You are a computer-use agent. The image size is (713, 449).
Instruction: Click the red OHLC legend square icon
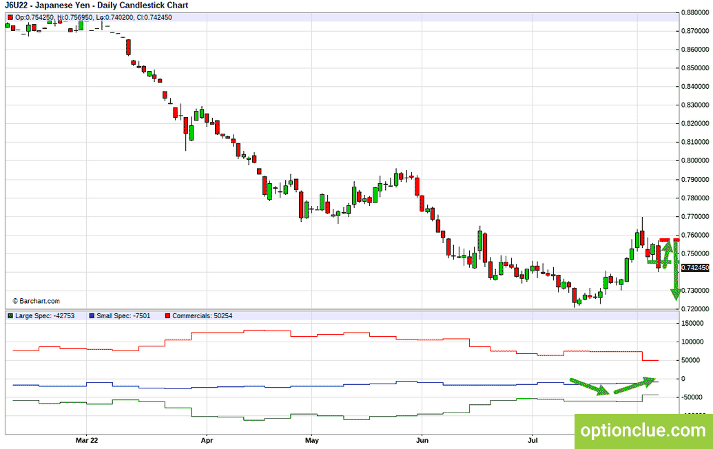[x=10, y=18]
